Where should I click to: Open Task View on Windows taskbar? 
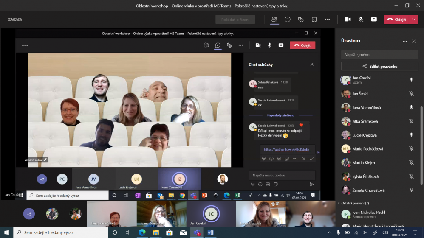(x=128, y=232)
